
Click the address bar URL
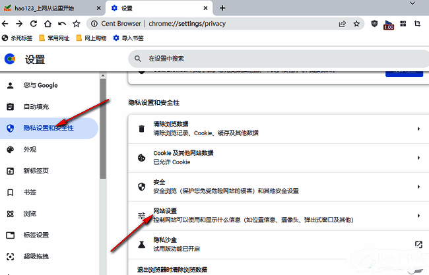[x=187, y=24]
